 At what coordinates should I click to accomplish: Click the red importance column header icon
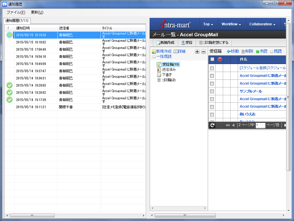220,59
